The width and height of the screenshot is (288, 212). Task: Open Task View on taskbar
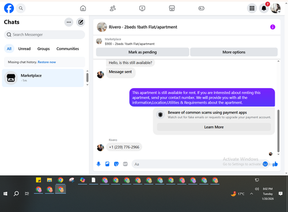click(27, 194)
